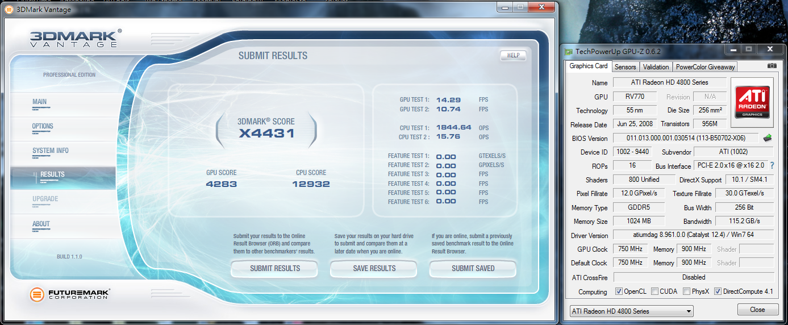
Task: Click the HELP button in 3DMark
Action: tap(513, 56)
